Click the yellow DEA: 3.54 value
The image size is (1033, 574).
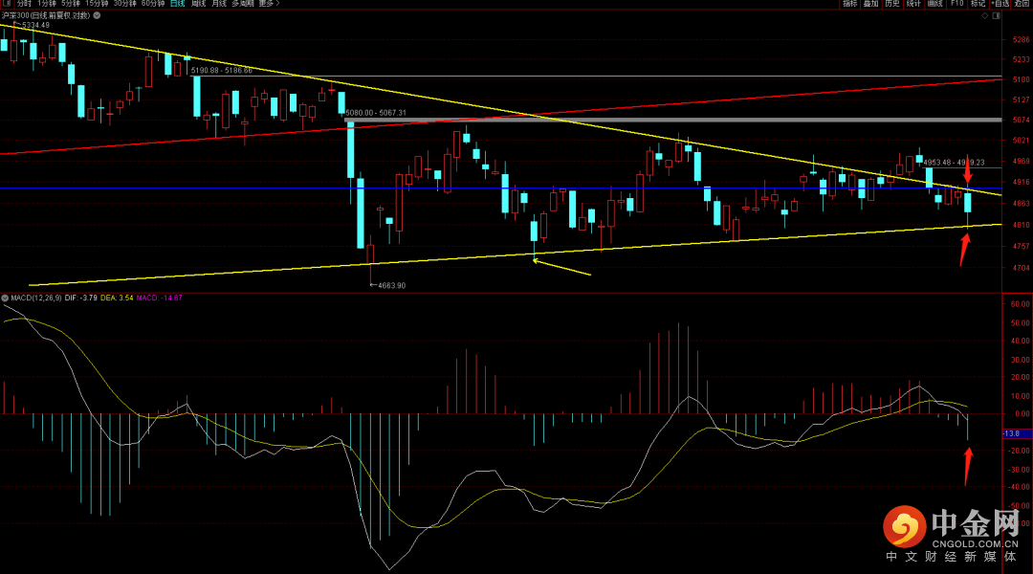(x=118, y=298)
